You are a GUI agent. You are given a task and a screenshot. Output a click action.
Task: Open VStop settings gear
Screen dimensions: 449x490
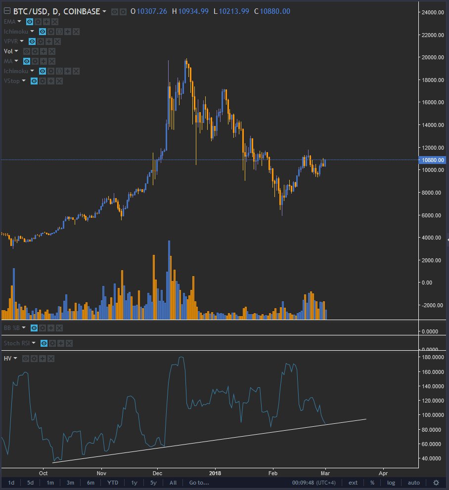pyautogui.click(x=42, y=81)
